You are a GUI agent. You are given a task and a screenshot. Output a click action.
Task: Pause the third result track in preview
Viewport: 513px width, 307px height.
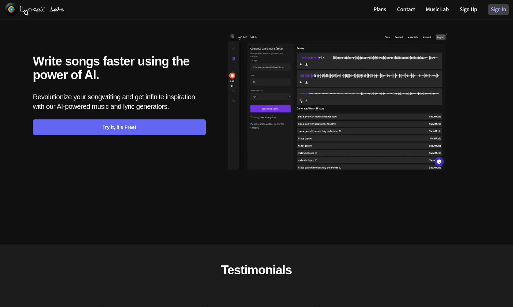301,100
